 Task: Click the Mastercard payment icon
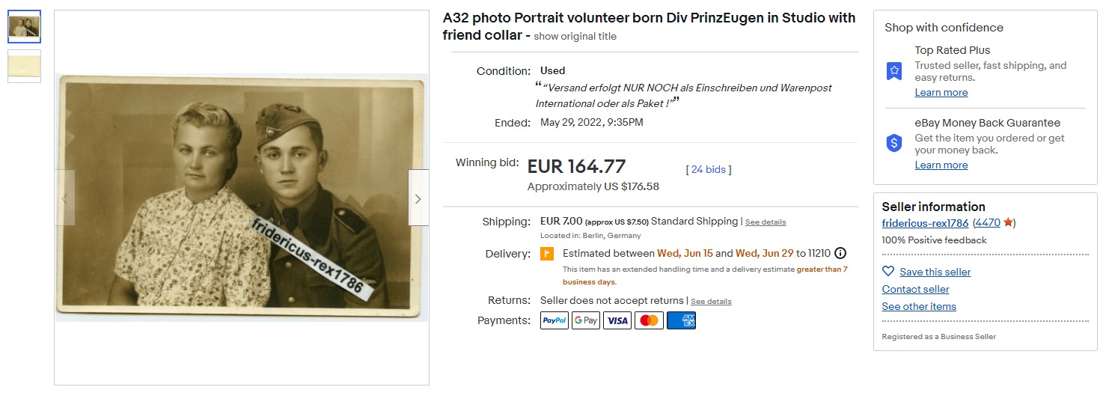click(x=649, y=320)
